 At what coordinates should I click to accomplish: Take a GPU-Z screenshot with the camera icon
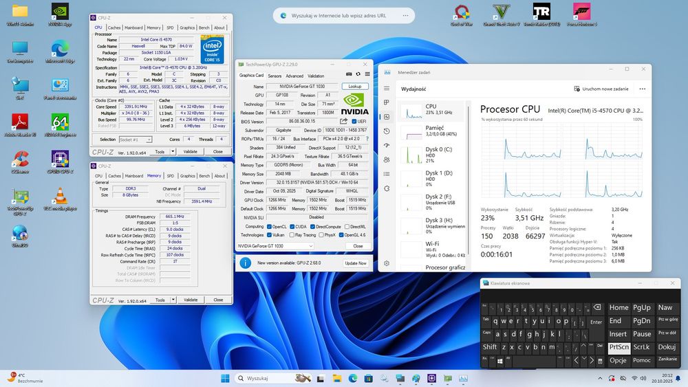(349, 76)
